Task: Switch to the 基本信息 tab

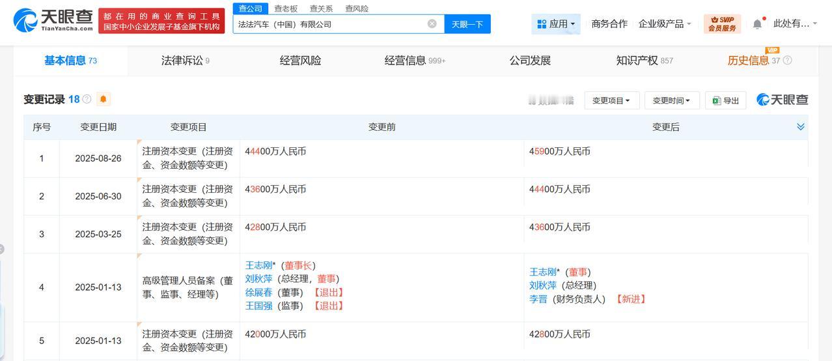Action: point(70,61)
